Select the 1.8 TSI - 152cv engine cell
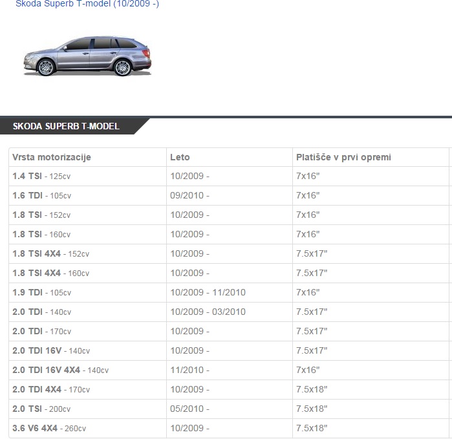Image resolution: width=452 pixels, height=439 pixels. [88, 215]
